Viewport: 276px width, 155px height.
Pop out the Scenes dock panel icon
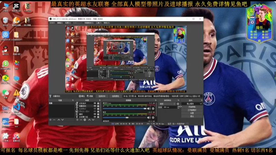[73, 100]
